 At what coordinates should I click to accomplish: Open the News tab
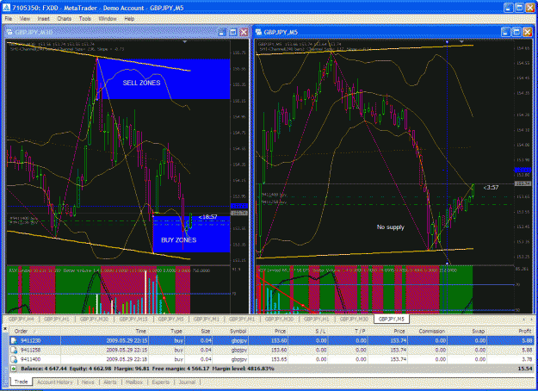tap(88, 382)
